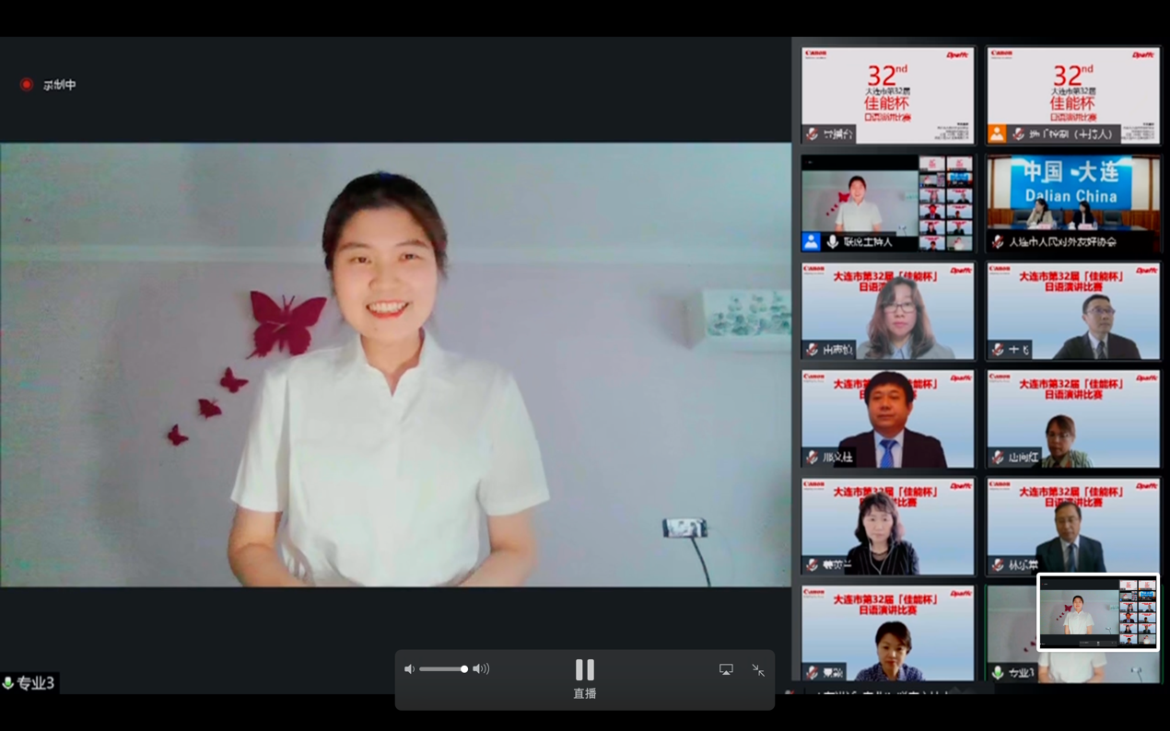Pause the live stream playback

coord(584,669)
